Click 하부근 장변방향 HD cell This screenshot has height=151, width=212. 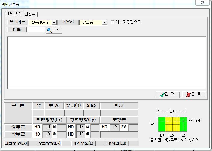[71, 134]
